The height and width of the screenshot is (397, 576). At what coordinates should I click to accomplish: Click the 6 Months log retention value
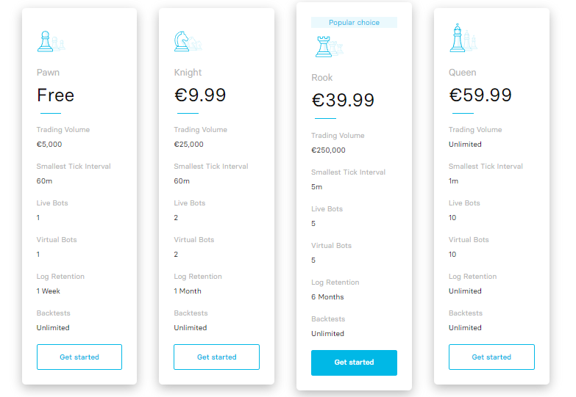[327, 297]
